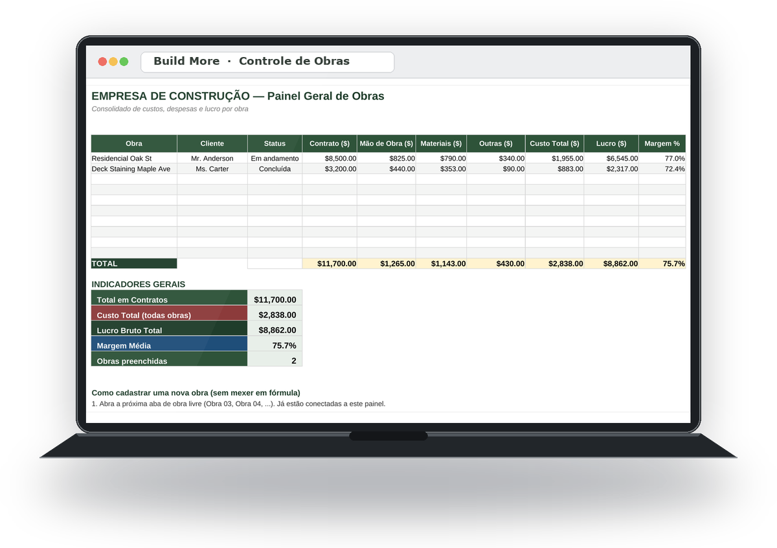
Task: Click the 'EMPRESA DE CONSTRUÇÃO — Painel Geral de Obras' title
Action: 238,96
